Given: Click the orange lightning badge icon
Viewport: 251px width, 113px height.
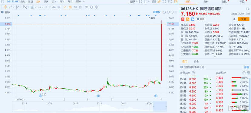Looking at the screenshot, I should [188, 19].
